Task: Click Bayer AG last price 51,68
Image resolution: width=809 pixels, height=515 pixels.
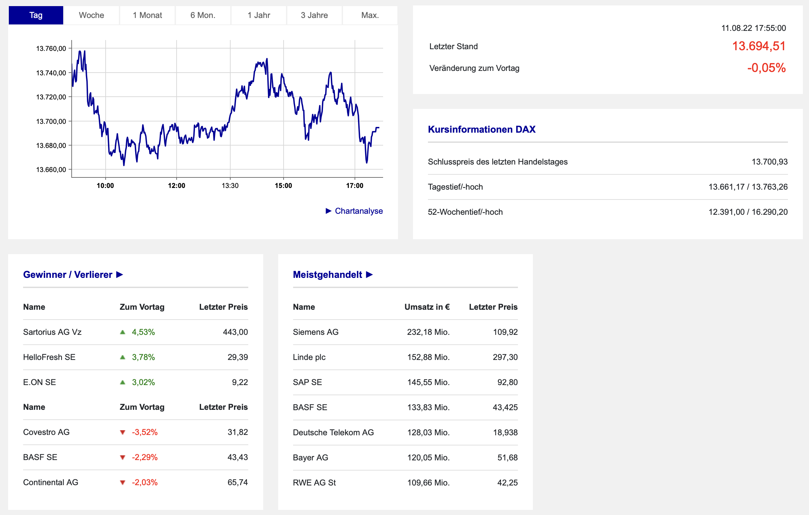Action: (508, 458)
